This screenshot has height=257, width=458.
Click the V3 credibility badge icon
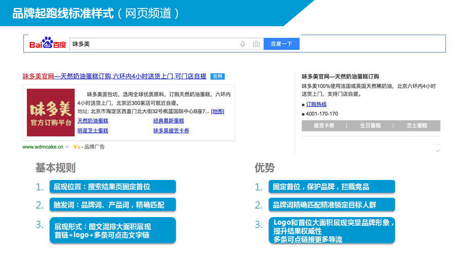coord(77,147)
